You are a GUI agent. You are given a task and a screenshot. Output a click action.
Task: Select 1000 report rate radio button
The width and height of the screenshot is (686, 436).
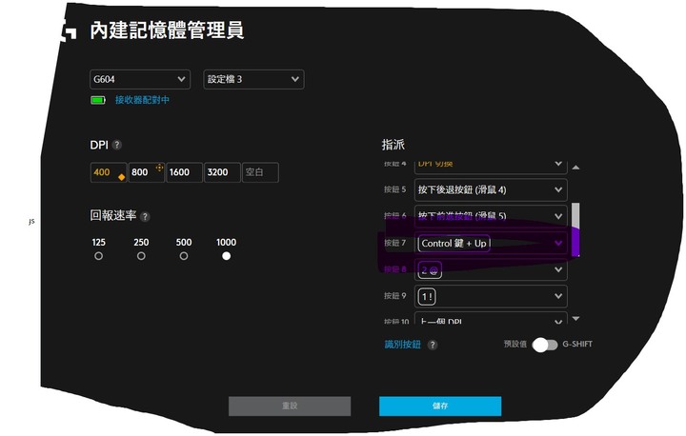pos(226,256)
